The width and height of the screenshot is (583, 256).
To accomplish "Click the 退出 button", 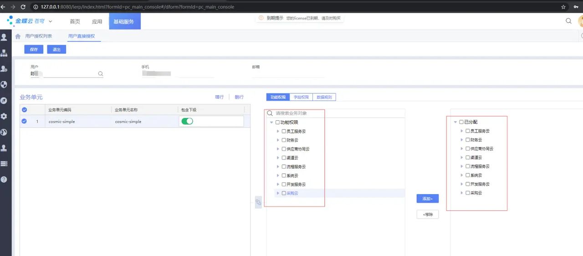I will (x=56, y=49).
